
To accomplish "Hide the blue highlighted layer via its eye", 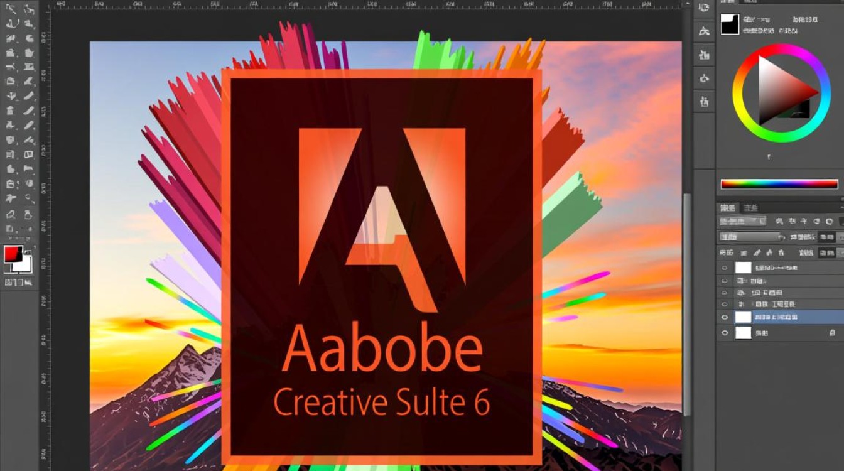I will 725,317.
